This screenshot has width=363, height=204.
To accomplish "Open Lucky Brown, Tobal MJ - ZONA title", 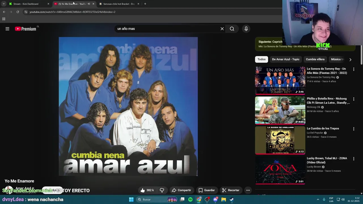I will pos(327,160).
